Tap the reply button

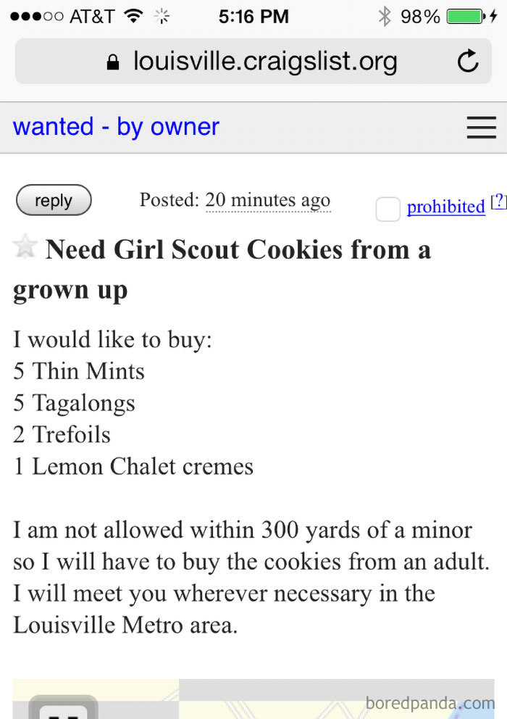(x=54, y=200)
